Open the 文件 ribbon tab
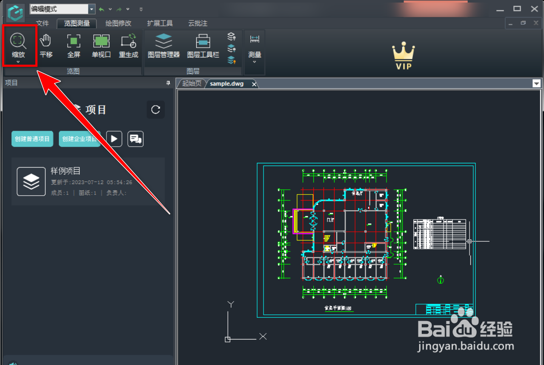The width and height of the screenshot is (544, 365). 43,23
